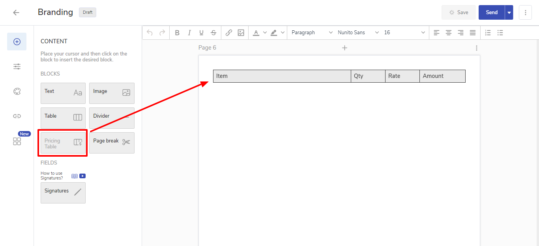This screenshot has height=246, width=539.
Task: Add a new page with plus icon
Action: (344, 48)
